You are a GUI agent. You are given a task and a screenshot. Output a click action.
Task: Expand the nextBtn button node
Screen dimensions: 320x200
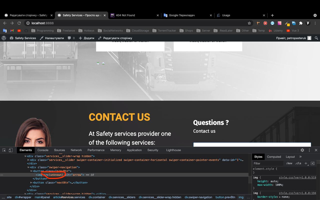[31, 182]
